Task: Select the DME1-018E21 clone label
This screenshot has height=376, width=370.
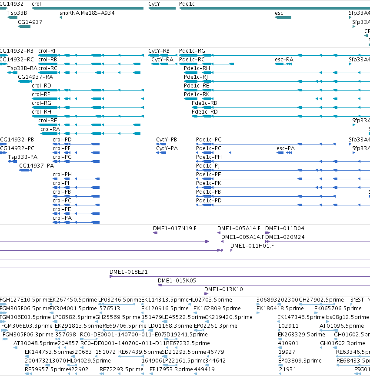Action: click(129, 272)
